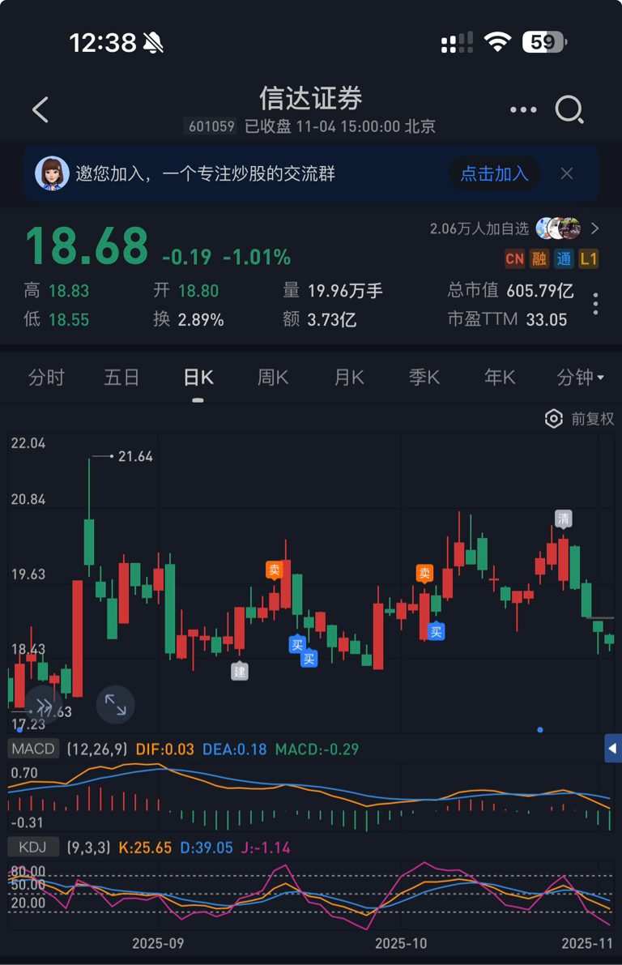Tap the 信达证券 title
Viewport: 622px width, 965px height.
click(311, 98)
